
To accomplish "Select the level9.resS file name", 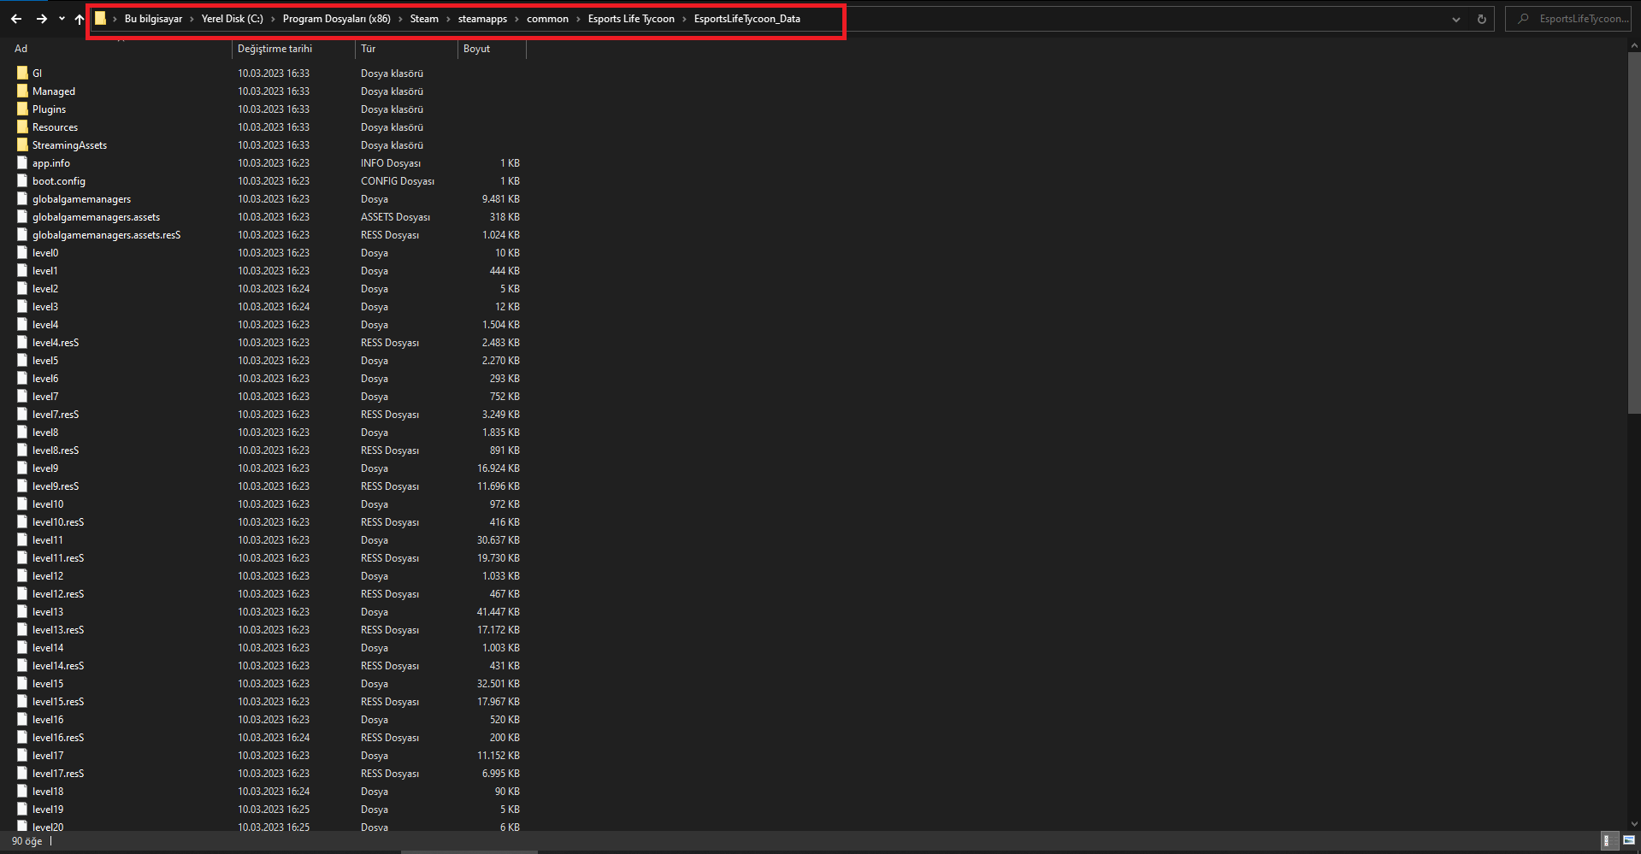I will (56, 486).
